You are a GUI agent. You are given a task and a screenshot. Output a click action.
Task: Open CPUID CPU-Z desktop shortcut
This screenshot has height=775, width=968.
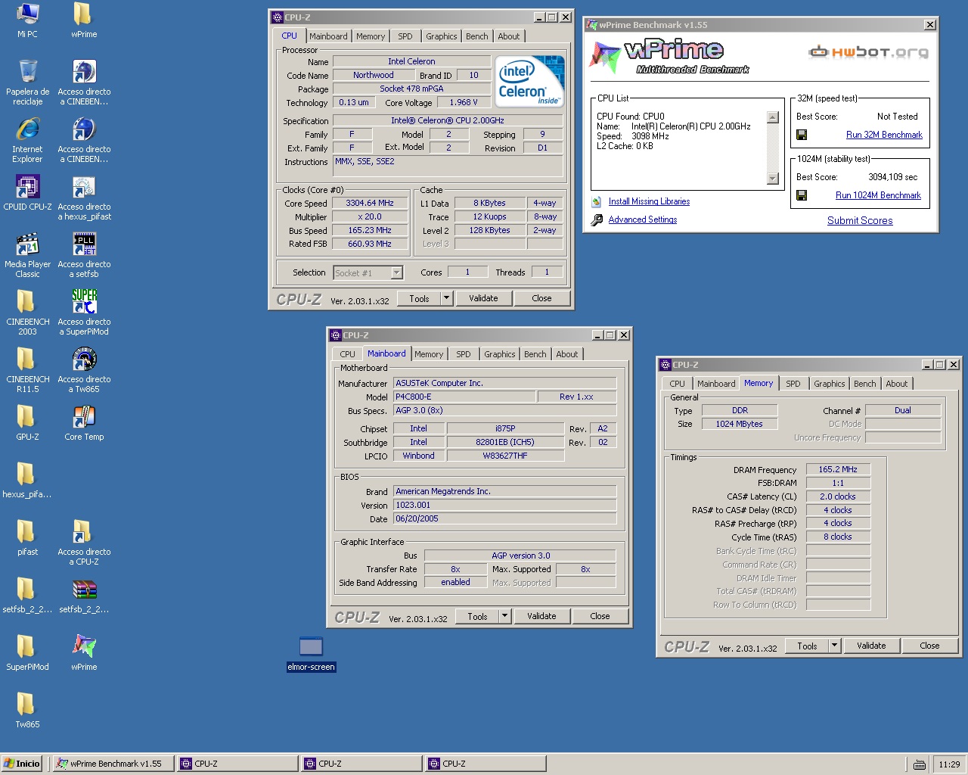pyautogui.click(x=27, y=192)
